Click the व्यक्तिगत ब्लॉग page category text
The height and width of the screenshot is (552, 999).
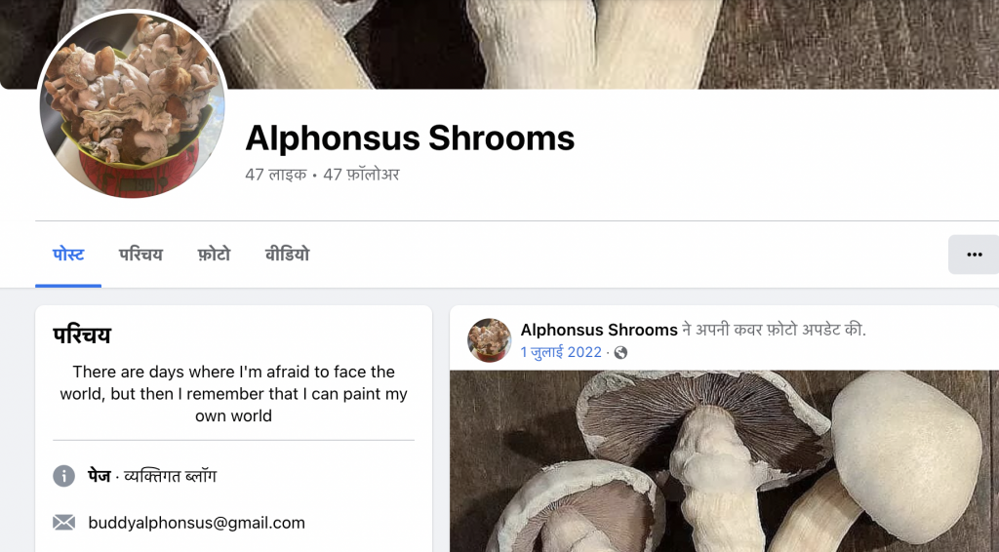coord(170,476)
